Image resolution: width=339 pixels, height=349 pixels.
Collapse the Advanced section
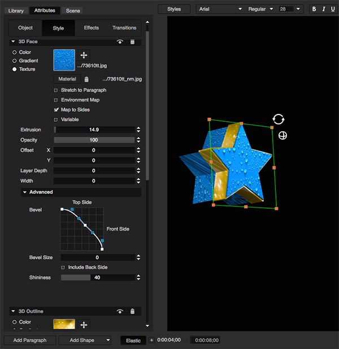click(25, 192)
